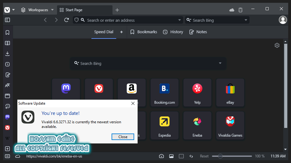This screenshot has height=163, width=291.
Task: Open the Vivaldi speed dial tile
Action: pos(99,90)
